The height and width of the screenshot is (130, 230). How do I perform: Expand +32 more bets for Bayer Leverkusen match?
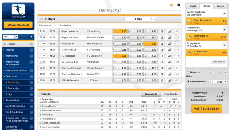point(177,31)
